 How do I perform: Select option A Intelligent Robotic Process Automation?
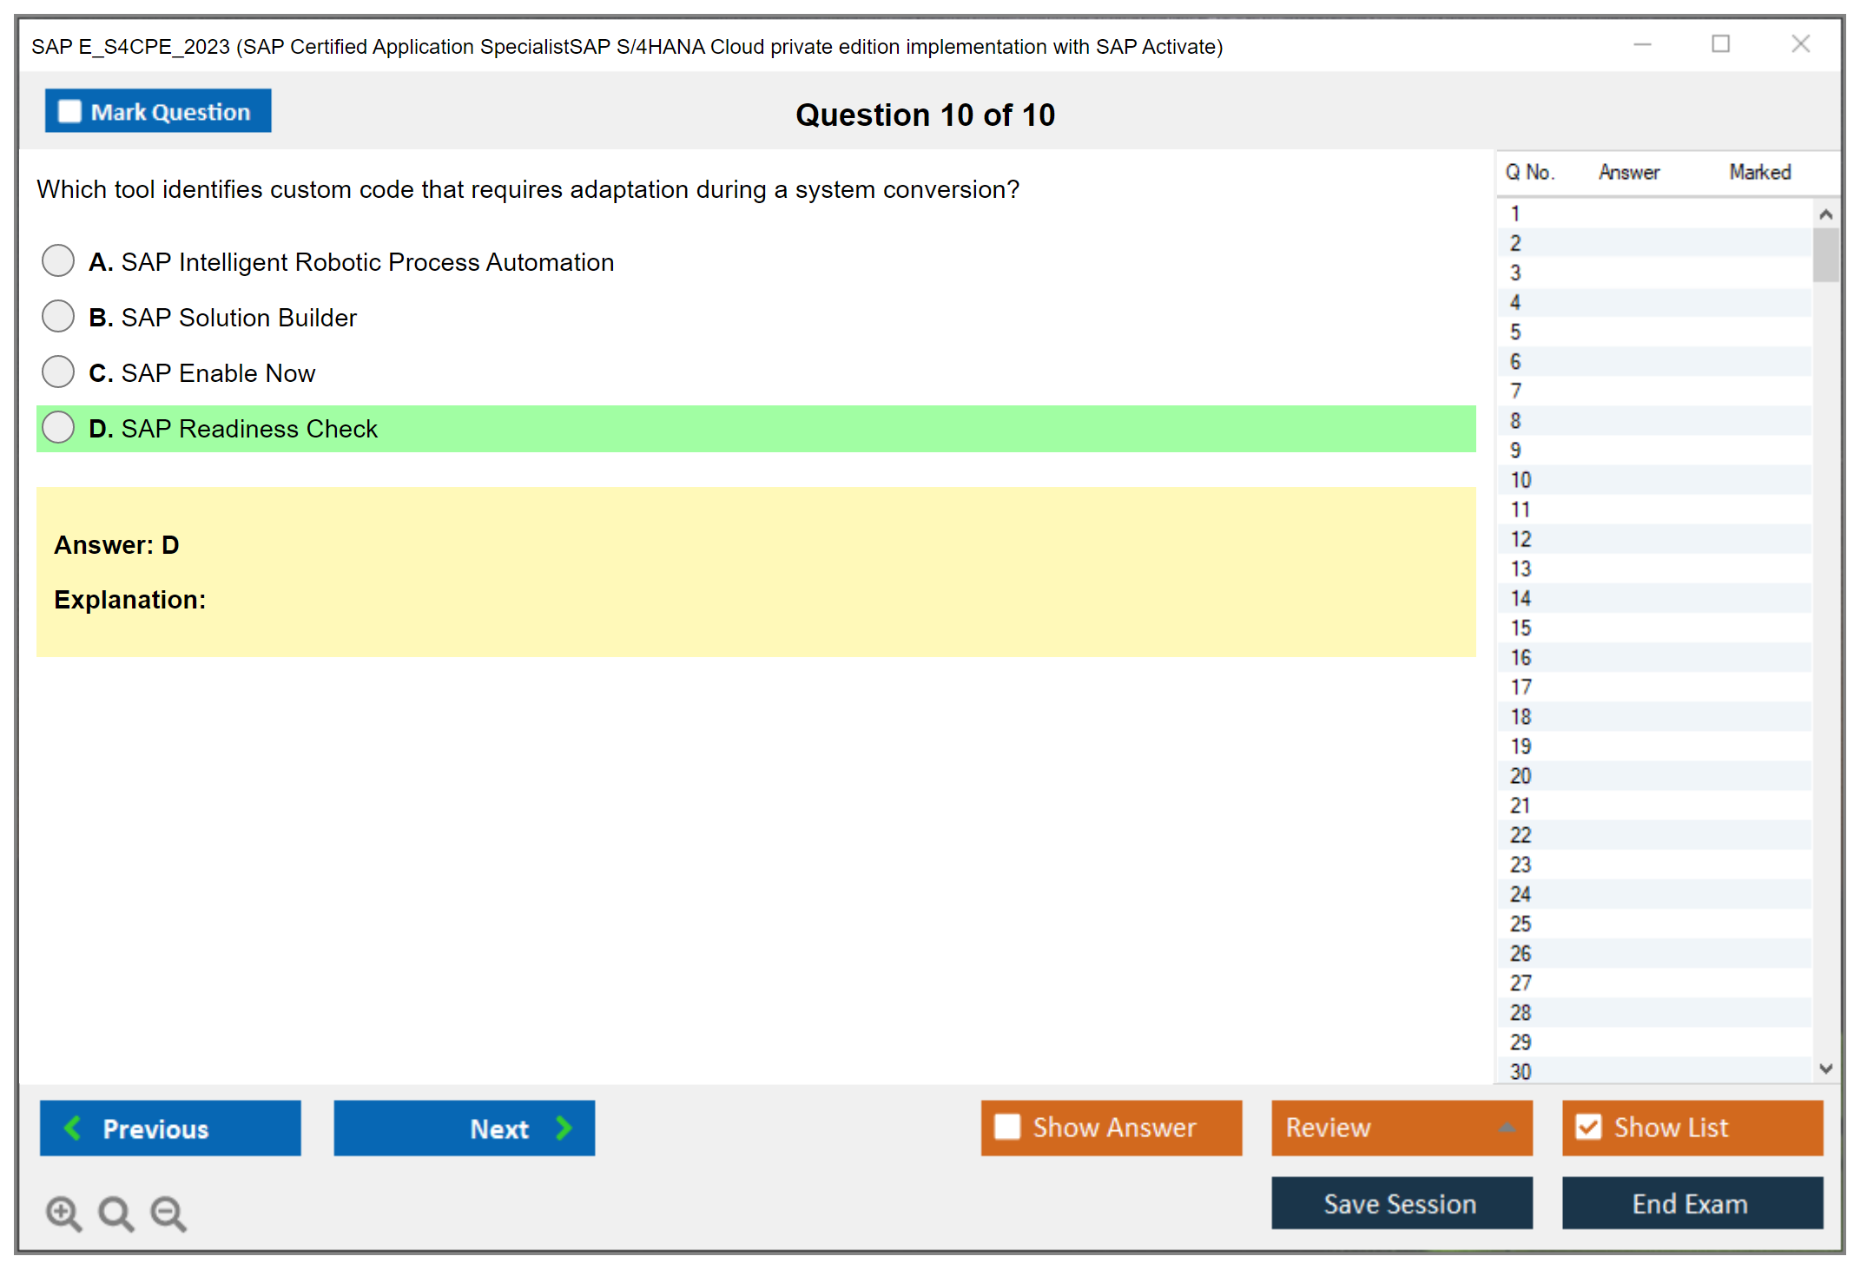pyautogui.click(x=58, y=261)
